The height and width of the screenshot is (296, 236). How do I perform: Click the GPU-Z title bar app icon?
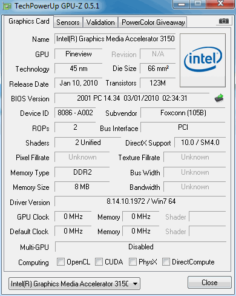click(7, 6)
